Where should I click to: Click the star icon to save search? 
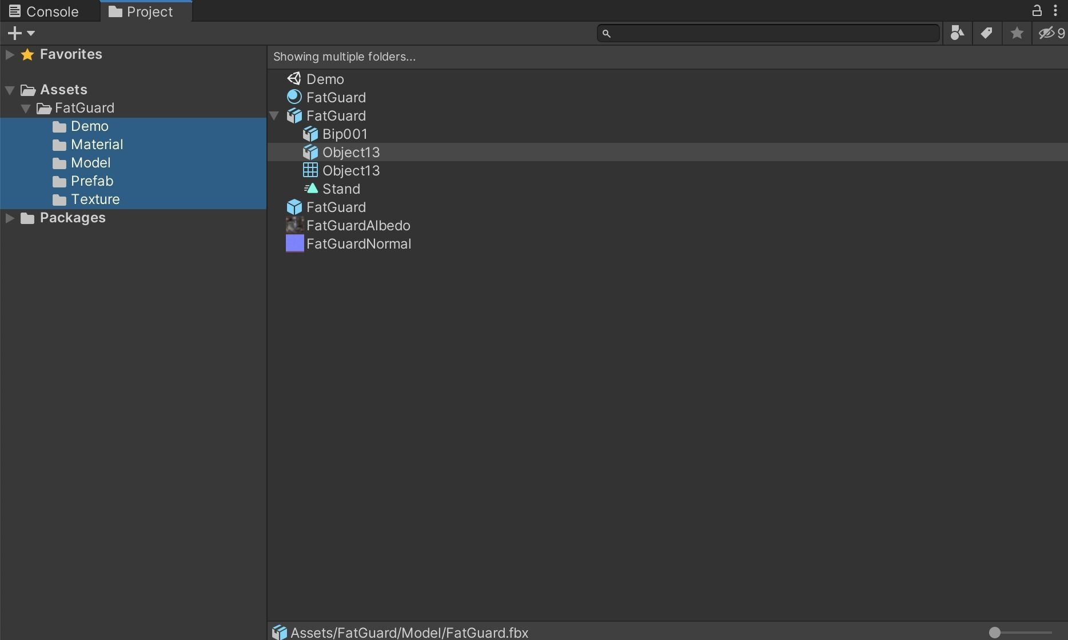(1017, 33)
